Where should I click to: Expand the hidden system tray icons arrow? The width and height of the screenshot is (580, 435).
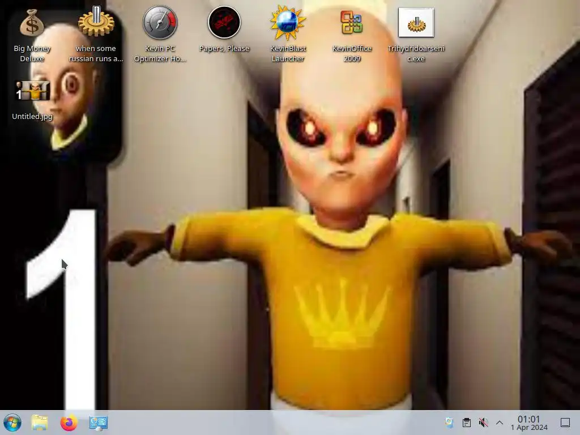pyautogui.click(x=500, y=423)
